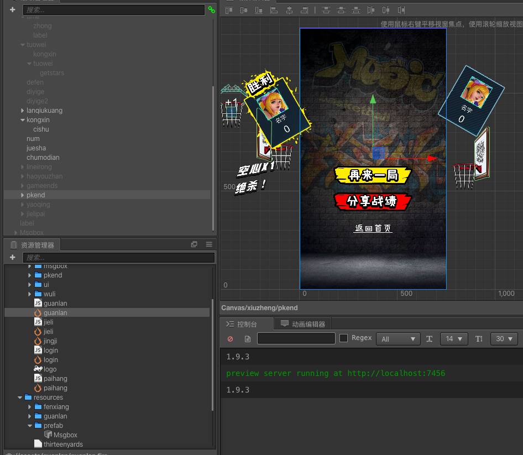523x455 pixels.
Task: Select the chumodian node in the hierarchy
Action: point(43,157)
